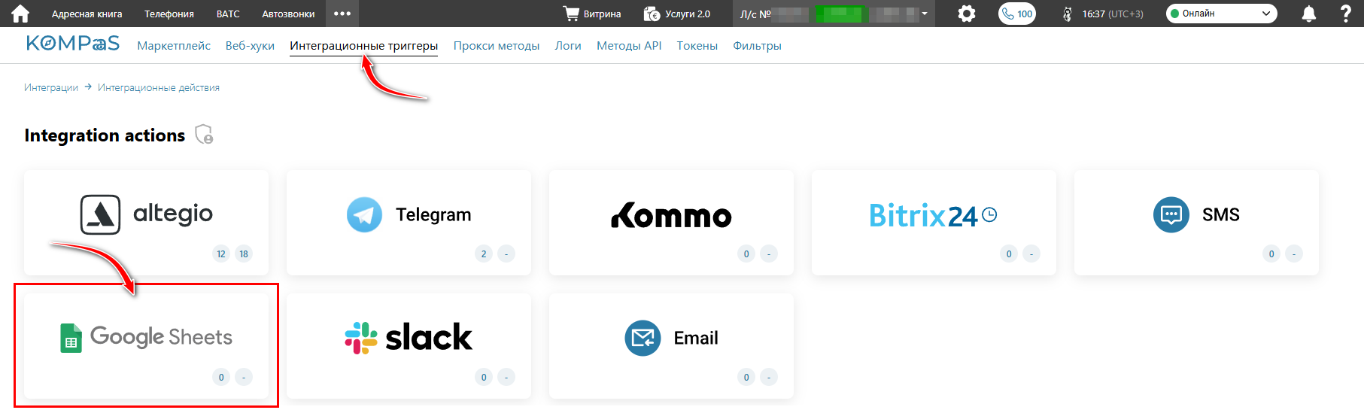Click Bitrix24 count badge 0
Screen dimensions: 1364x413
click(1009, 254)
